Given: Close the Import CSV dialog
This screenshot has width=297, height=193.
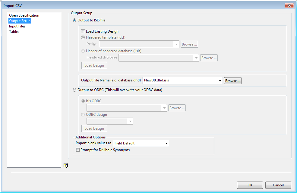Looking at the screenshot, I should tap(289, 6).
